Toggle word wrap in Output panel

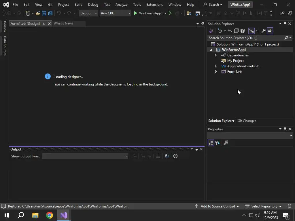167,156
